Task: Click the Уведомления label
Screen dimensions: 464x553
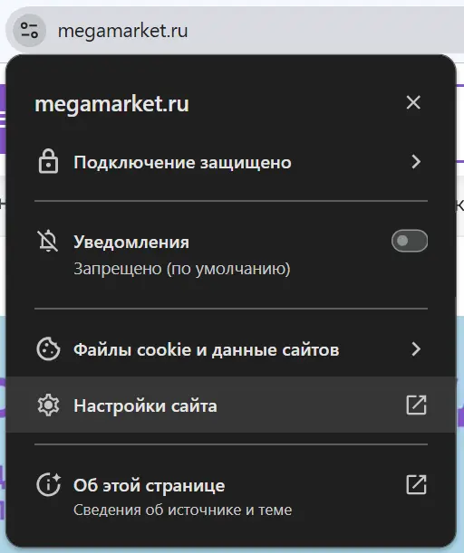Action: pyautogui.click(x=131, y=243)
